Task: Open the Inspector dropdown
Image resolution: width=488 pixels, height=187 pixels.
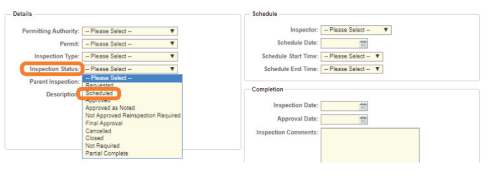Action: coord(356,30)
